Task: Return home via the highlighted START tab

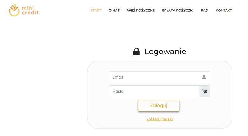Action: (96, 11)
